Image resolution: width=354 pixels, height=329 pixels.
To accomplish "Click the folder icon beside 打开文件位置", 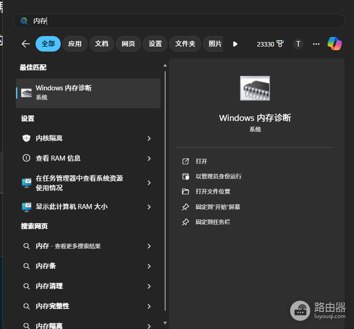I will pyautogui.click(x=186, y=192).
